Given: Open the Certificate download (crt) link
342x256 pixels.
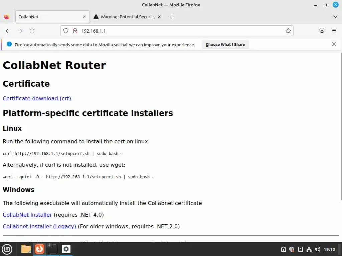Looking at the screenshot, I should pos(37,98).
